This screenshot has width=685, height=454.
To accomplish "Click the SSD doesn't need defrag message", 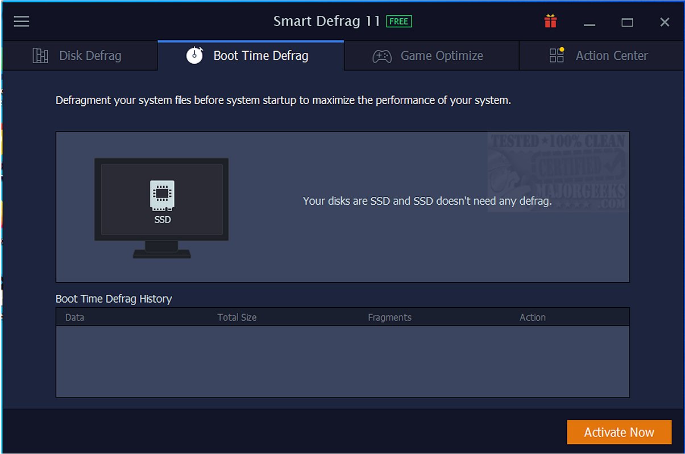I will click(x=427, y=201).
